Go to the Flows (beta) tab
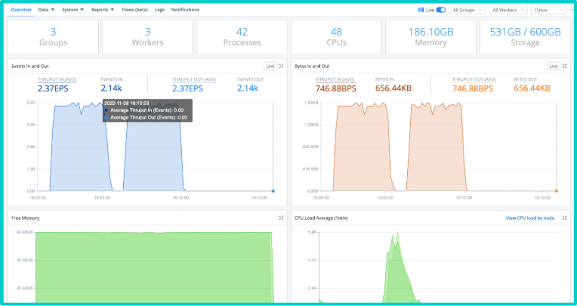The width and height of the screenshot is (577, 306). 134,10
